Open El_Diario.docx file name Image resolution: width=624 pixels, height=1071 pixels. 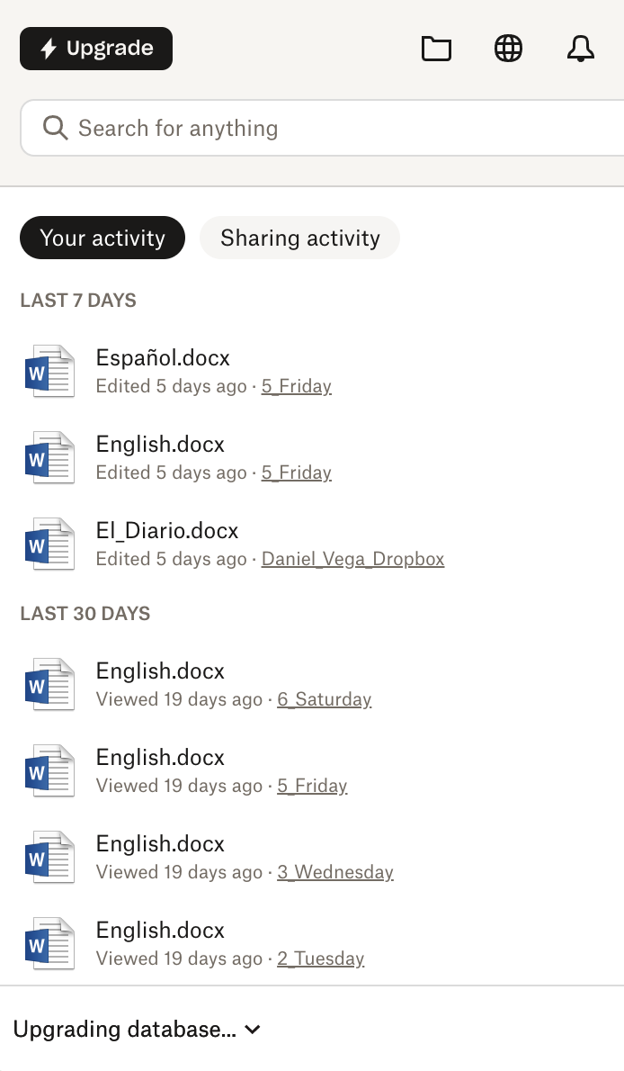[x=167, y=530]
